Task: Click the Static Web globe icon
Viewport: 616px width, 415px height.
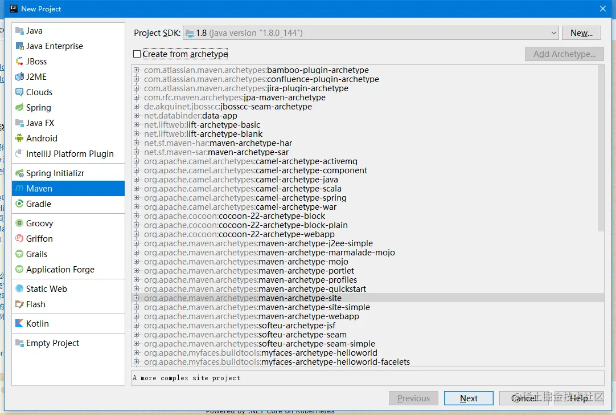Action: [19, 288]
